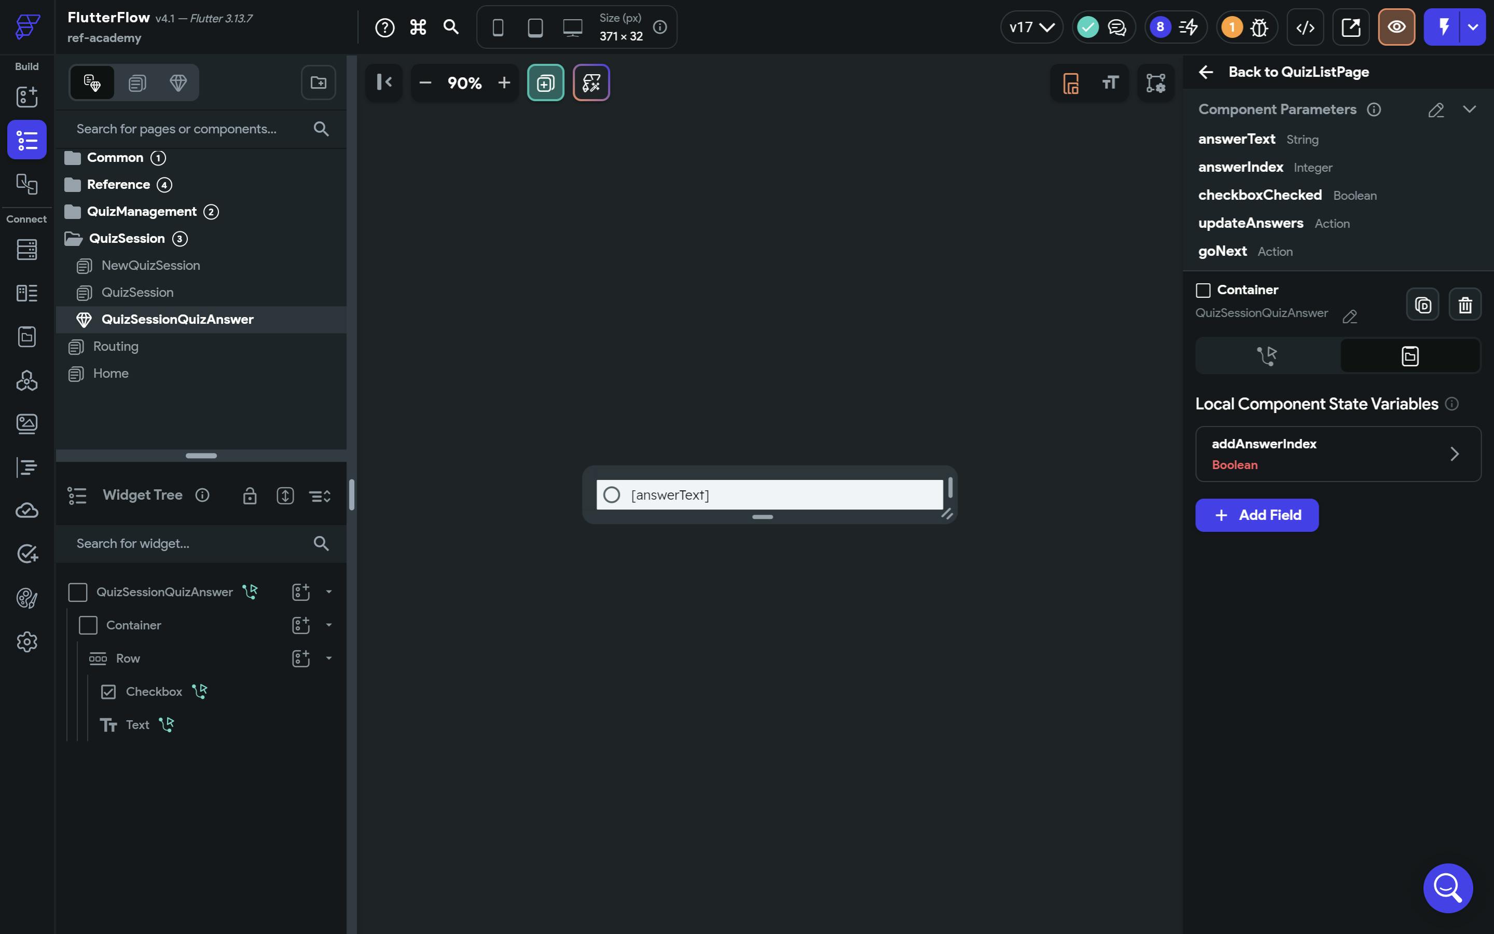This screenshot has width=1494, height=934.
Task: Expand the addAnswerIndex state variable
Action: pos(1454,454)
